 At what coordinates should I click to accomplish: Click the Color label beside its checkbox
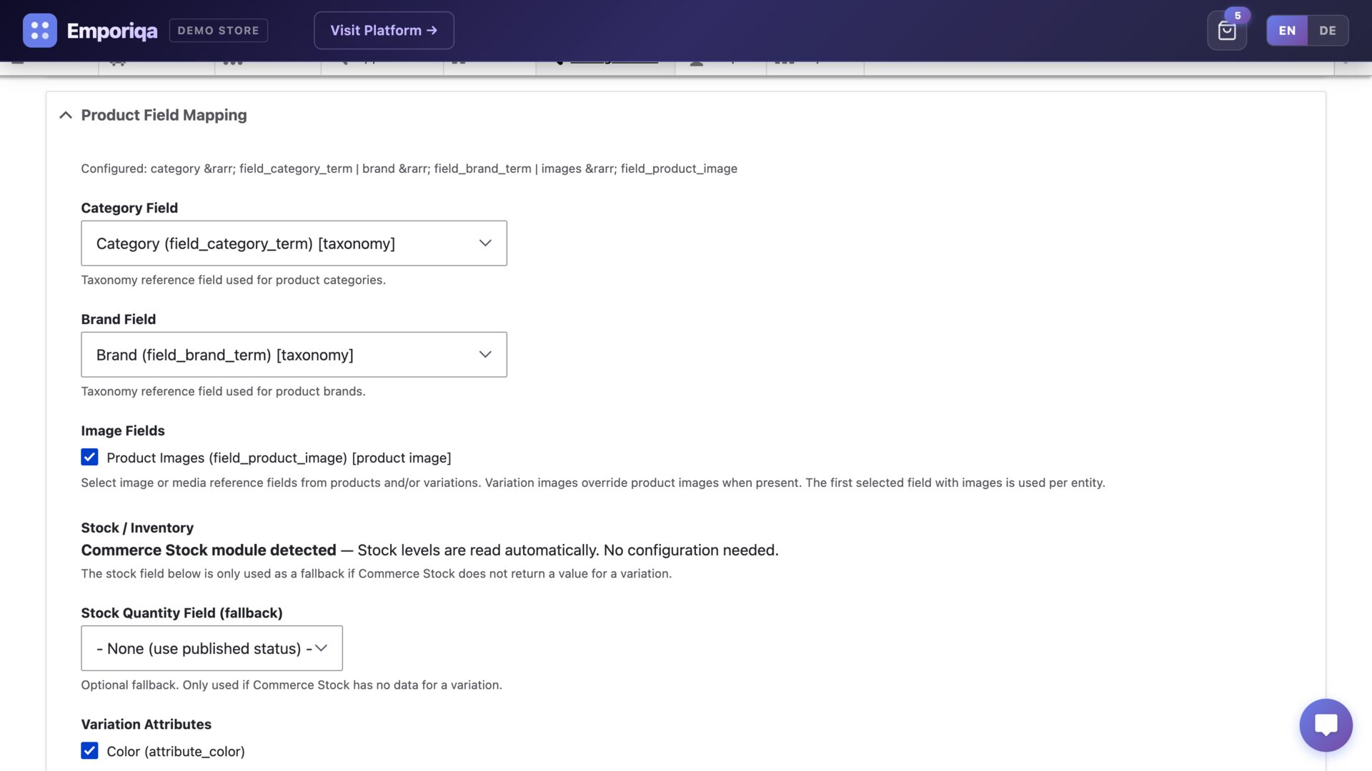point(176,750)
